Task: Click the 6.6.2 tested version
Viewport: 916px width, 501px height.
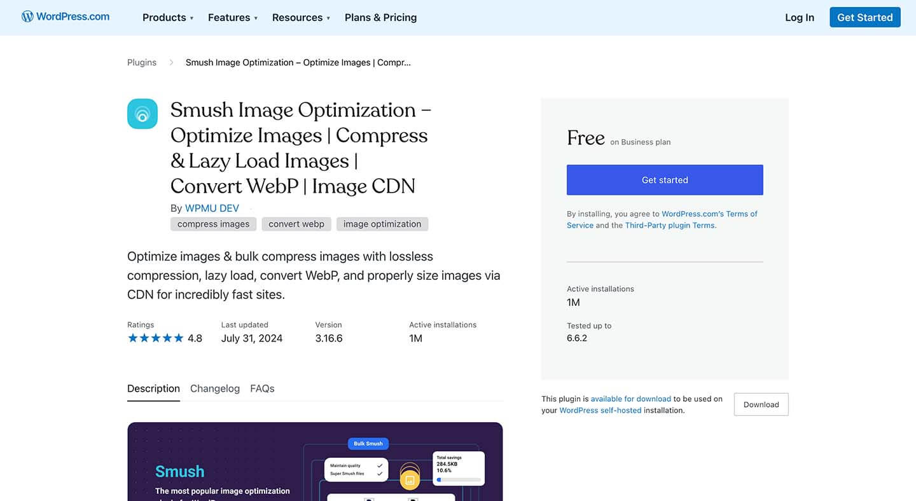Action: coord(577,338)
